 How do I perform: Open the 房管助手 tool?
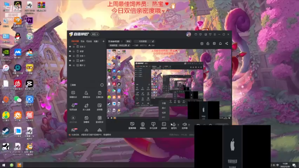86,94
